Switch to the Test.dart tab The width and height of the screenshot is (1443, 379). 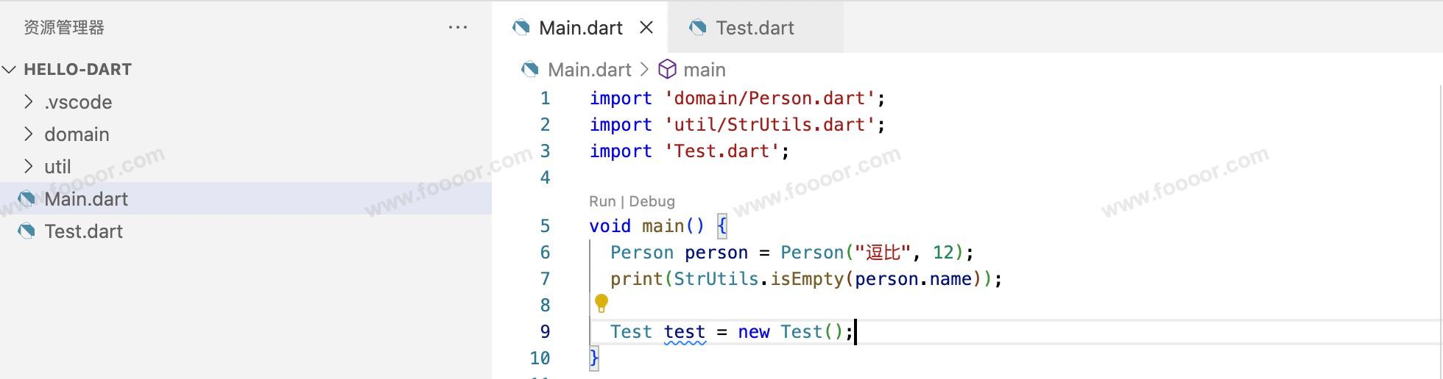[755, 28]
